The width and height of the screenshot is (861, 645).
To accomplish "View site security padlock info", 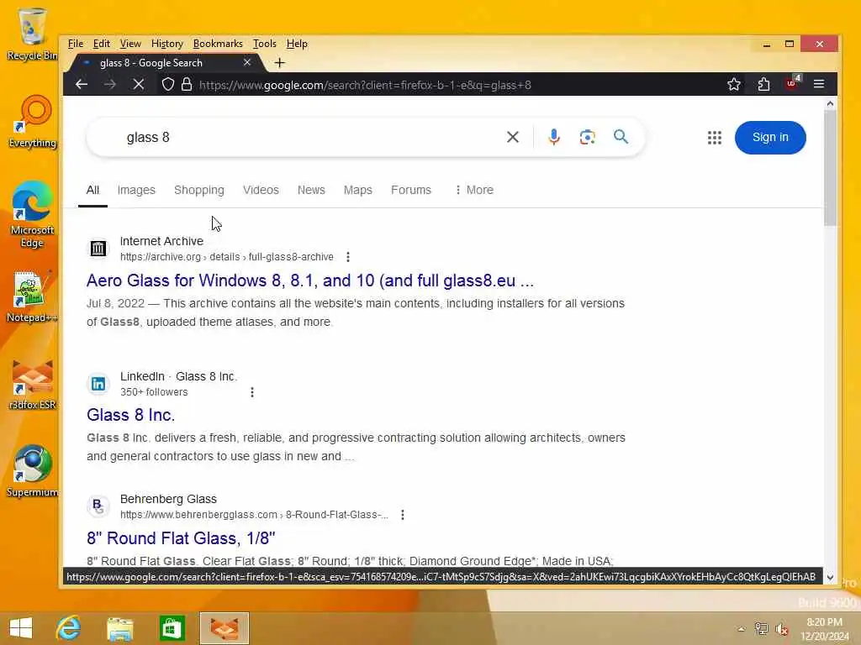I will tap(187, 85).
